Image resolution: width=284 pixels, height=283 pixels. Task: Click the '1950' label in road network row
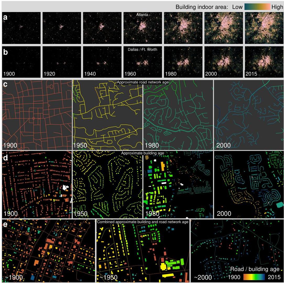[x=80, y=145]
